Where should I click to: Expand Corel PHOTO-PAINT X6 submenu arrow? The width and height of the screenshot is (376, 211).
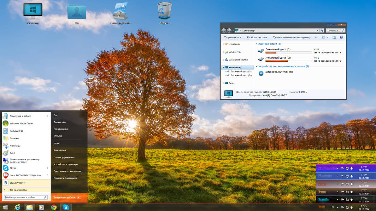tap(48, 175)
